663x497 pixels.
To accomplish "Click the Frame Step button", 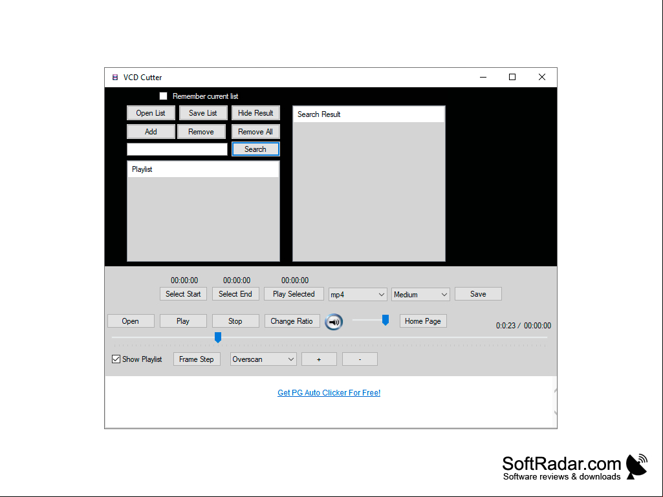I will [197, 359].
